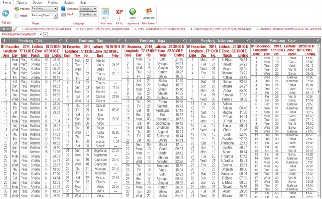Open the Pages dropdown showing PanchangReport1

point(44,16)
